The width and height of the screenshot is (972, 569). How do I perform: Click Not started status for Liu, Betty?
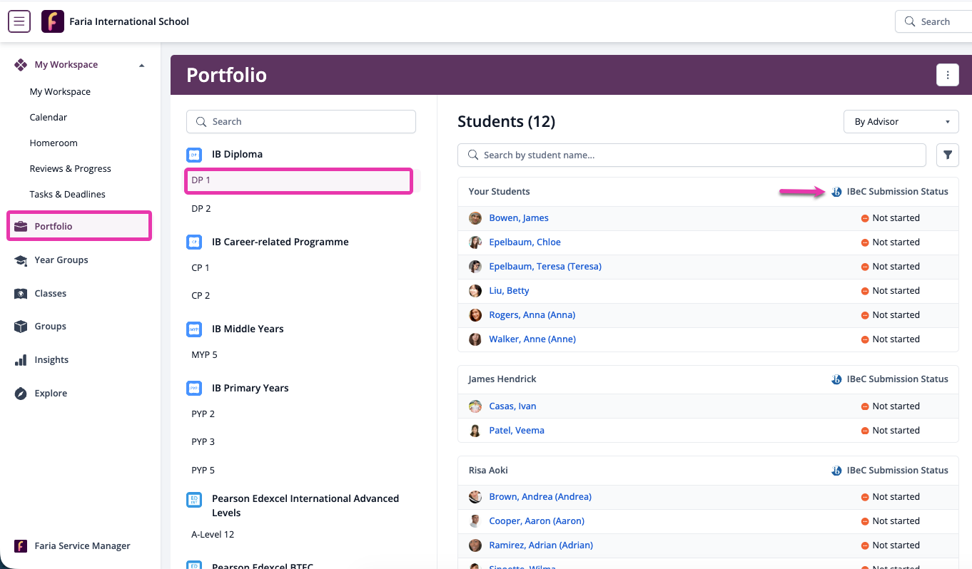coord(896,291)
